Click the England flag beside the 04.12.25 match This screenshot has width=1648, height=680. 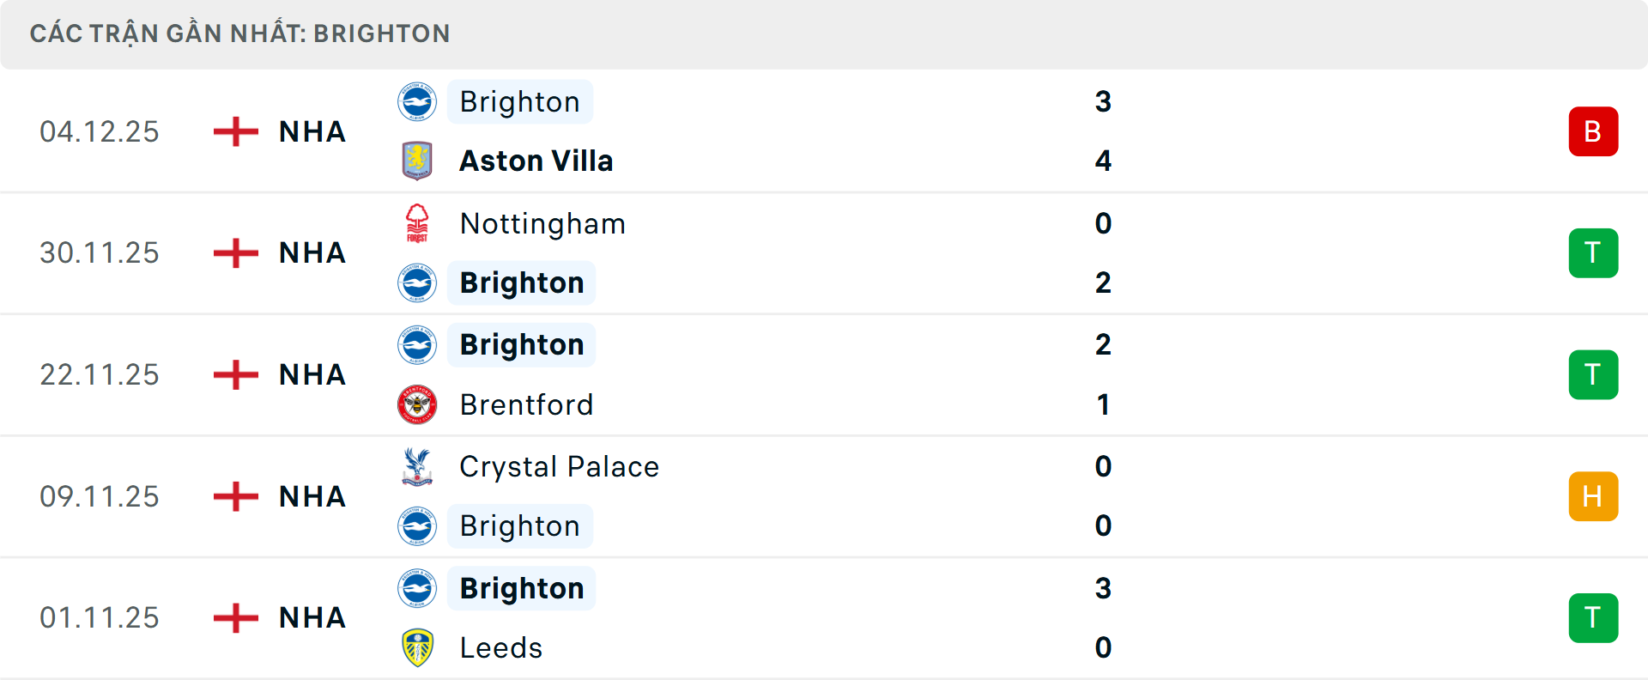tap(234, 131)
